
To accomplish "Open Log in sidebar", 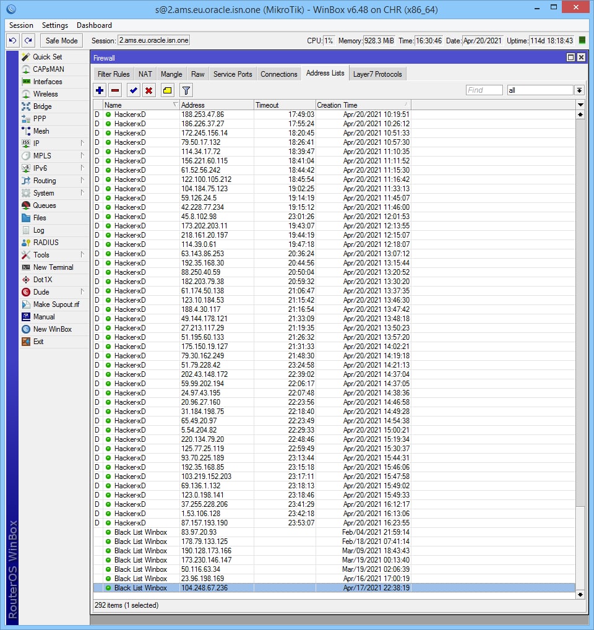I will coord(54,230).
